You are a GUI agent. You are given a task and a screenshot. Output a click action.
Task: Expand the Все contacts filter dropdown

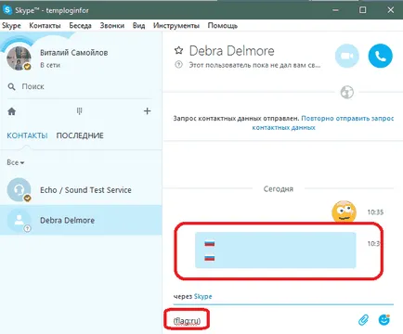pos(16,162)
